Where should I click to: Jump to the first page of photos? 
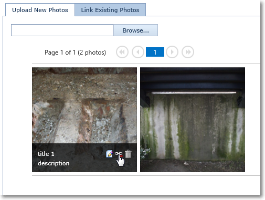[122, 52]
